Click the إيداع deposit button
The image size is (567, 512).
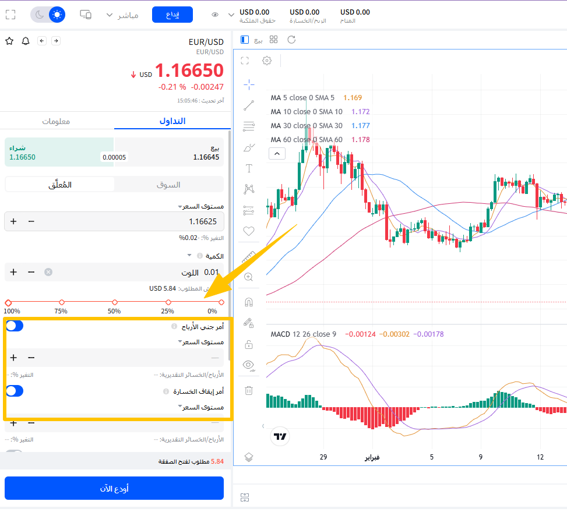[172, 15]
